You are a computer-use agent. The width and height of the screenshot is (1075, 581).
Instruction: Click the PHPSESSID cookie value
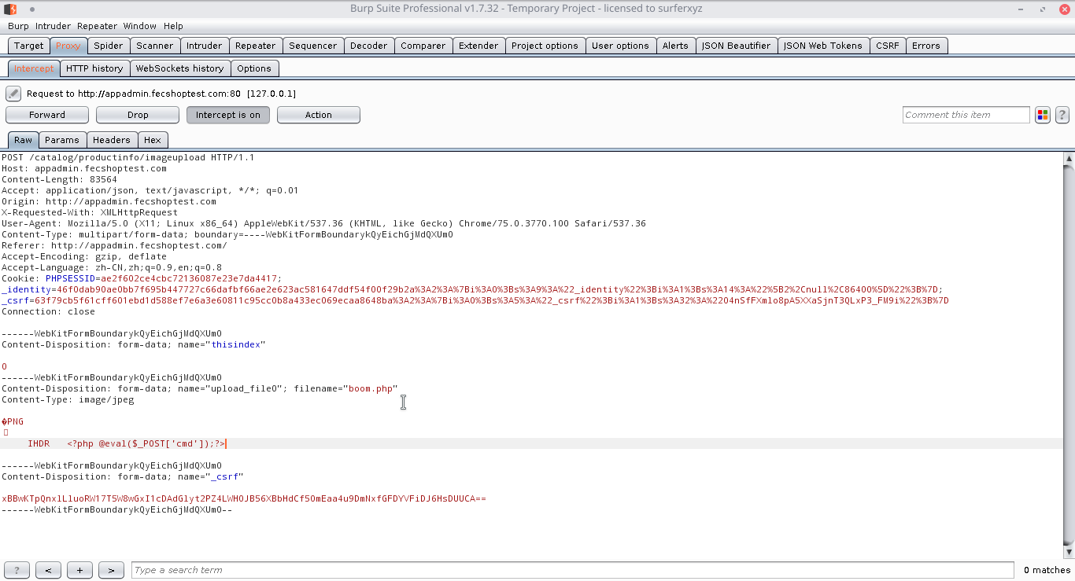pyautogui.click(x=189, y=278)
